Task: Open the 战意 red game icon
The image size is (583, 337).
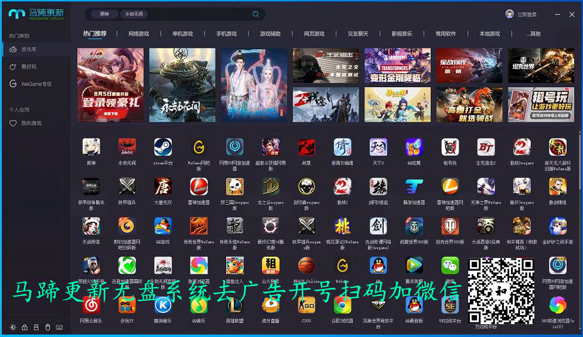Action: point(306,147)
